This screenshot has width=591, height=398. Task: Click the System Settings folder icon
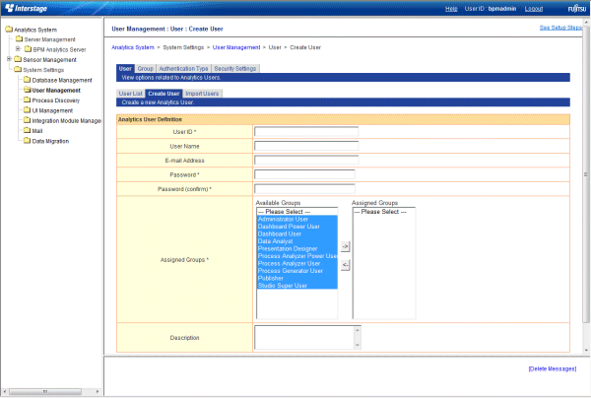click(18, 69)
